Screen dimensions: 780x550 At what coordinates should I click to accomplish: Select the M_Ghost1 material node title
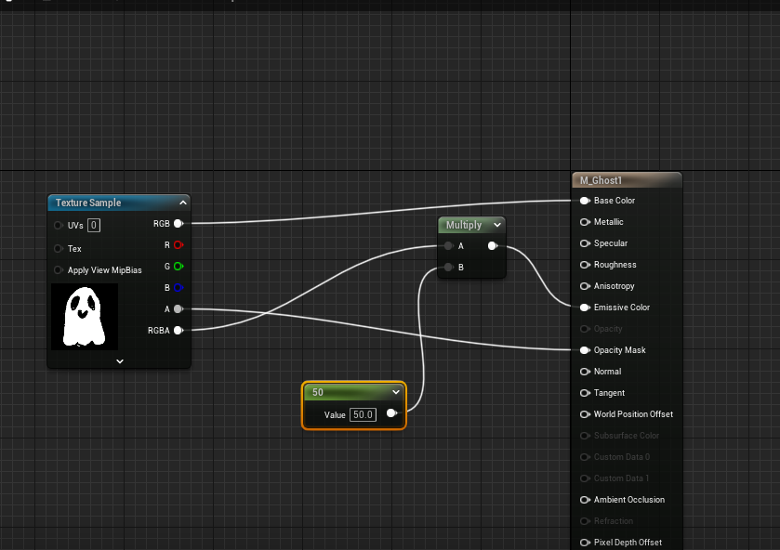[601, 180]
